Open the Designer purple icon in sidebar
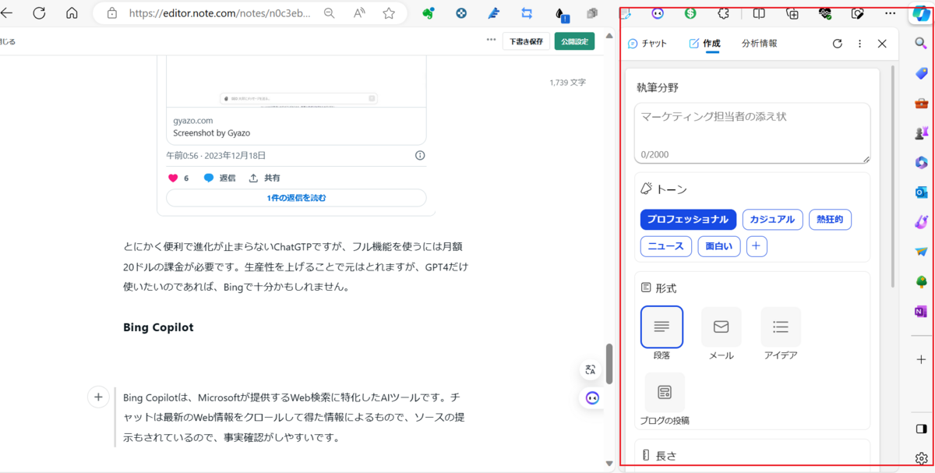The height and width of the screenshot is (473, 935). [x=921, y=221]
